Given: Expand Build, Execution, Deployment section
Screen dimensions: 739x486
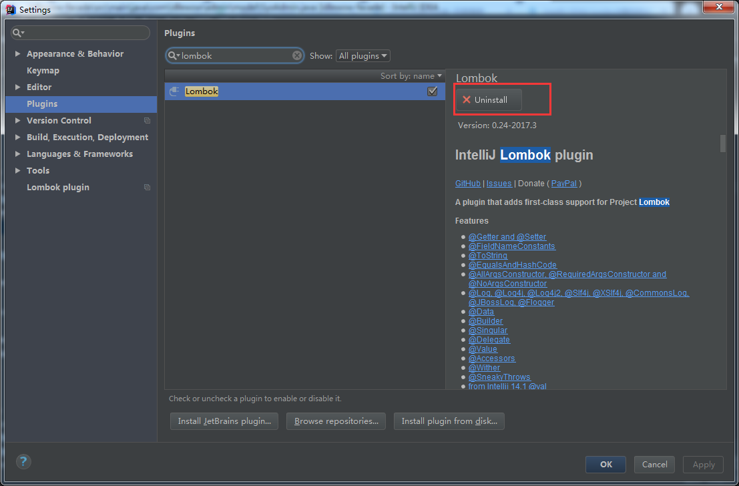Looking at the screenshot, I should coord(17,137).
